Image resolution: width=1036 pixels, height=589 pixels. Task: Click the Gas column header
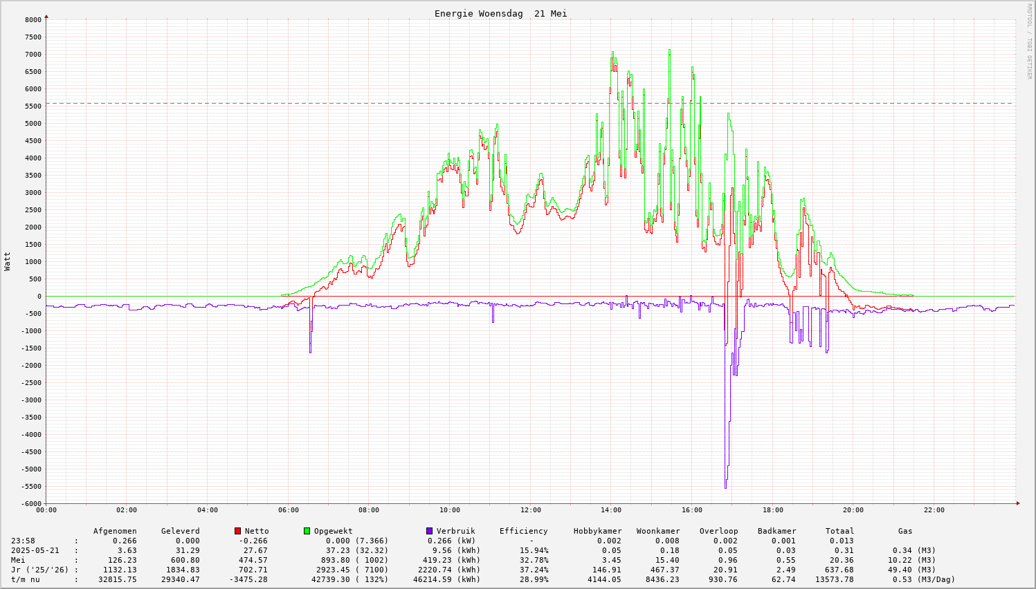(x=905, y=531)
